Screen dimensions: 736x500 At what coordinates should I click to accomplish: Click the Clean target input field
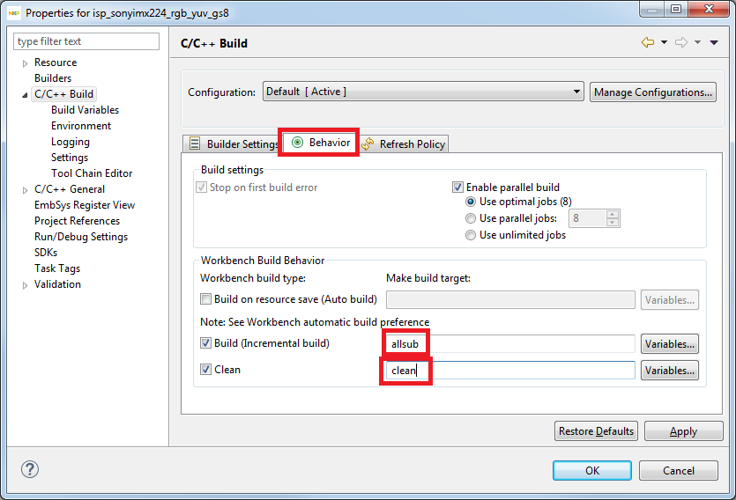pyautogui.click(x=529, y=371)
